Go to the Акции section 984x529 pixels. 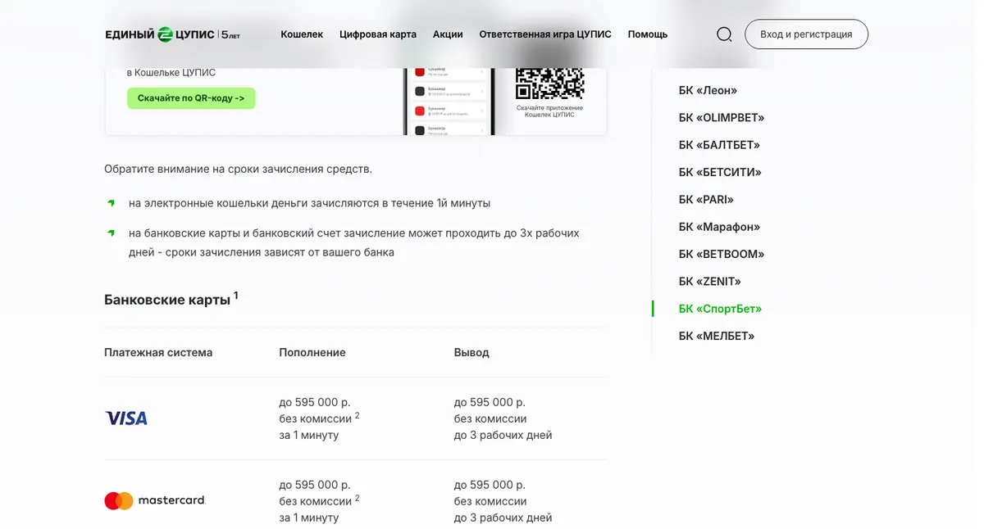point(448,34)
